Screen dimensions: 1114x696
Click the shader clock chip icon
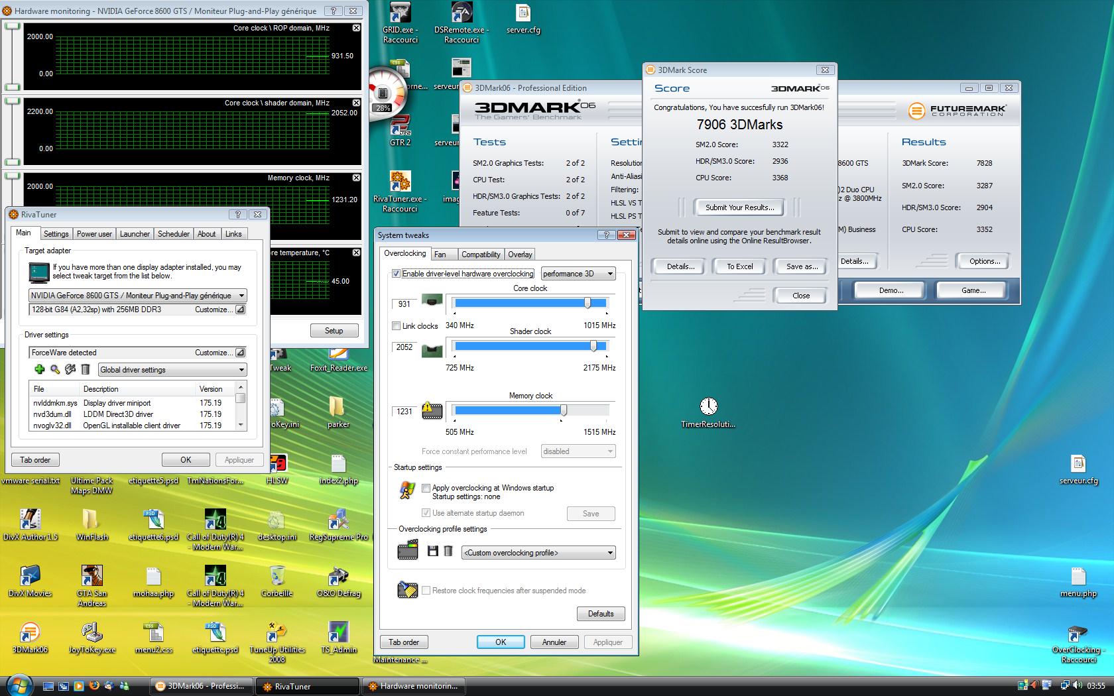click(432, 350)
